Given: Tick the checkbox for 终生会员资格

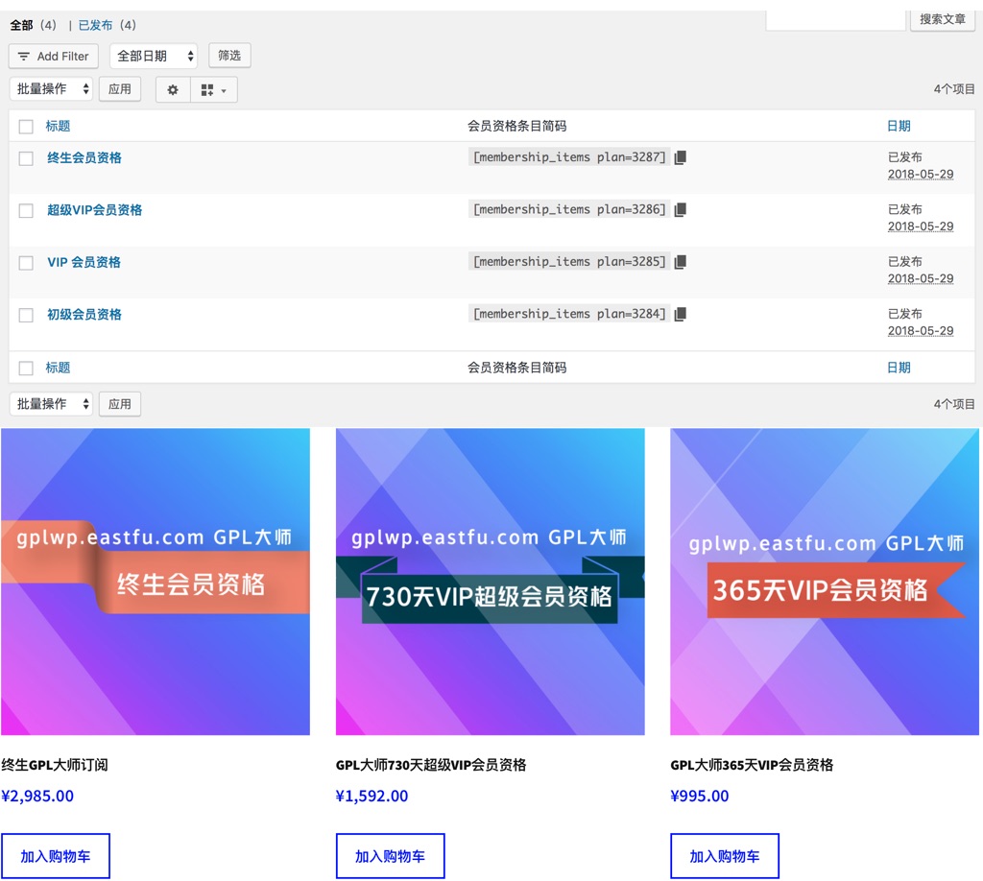Looking at the screenshot, I should coord(26,159).
